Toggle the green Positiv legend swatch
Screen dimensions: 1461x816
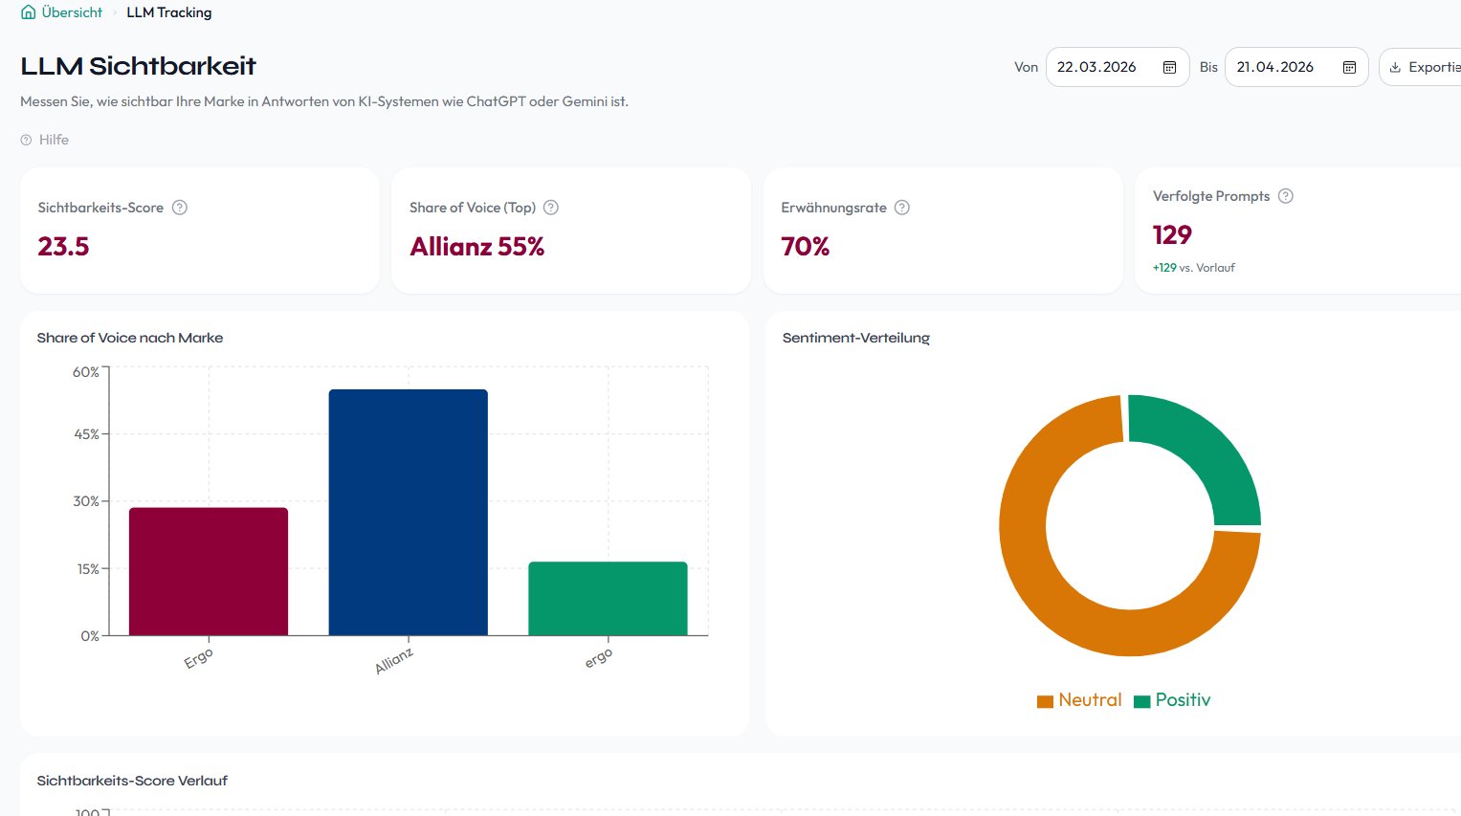coord(1141,701)
